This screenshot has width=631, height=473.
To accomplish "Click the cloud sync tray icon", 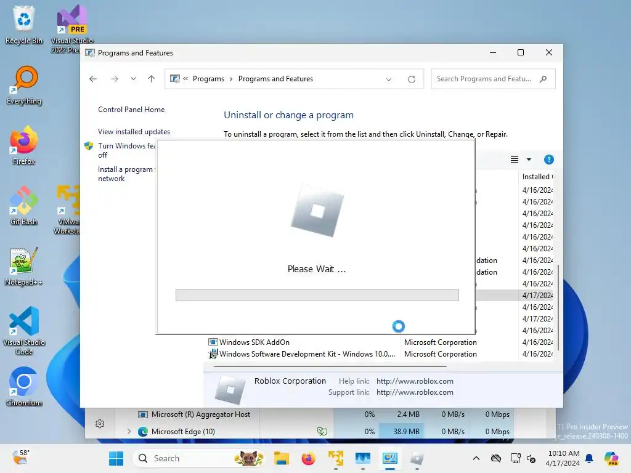I will [496, 458].
